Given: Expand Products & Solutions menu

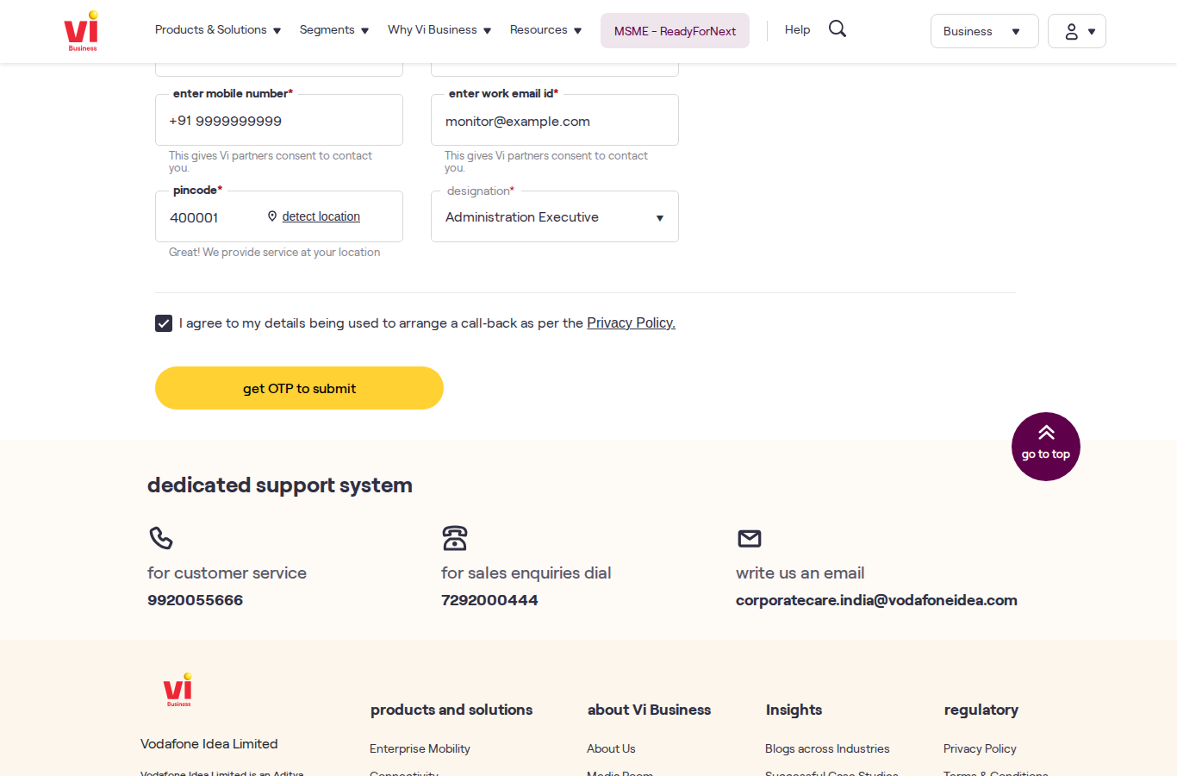Looking at the screenshot, I should pos(218,30).
